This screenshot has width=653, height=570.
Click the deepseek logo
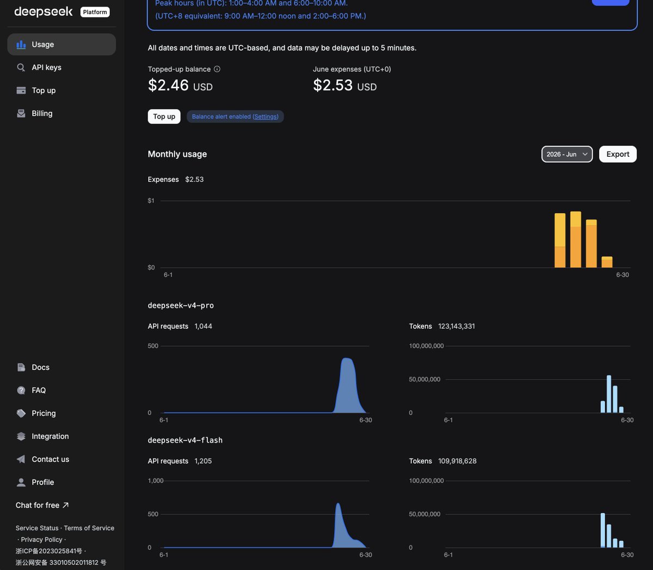[x=44, y=11]
